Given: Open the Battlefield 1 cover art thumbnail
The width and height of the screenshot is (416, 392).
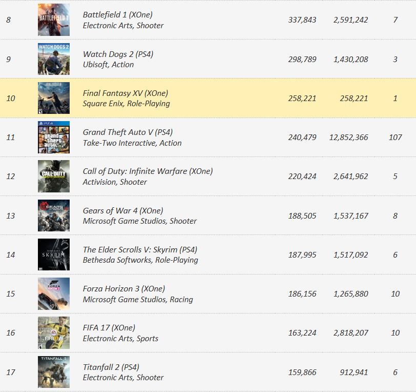Looking at the screenshot, I should [54, 19].
